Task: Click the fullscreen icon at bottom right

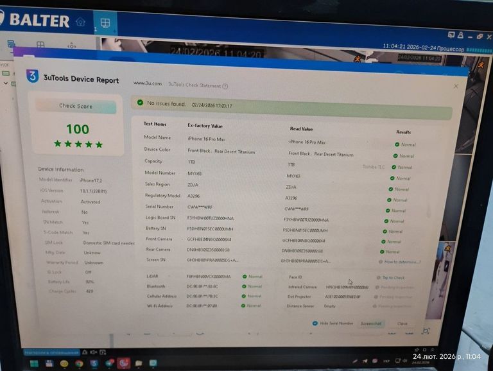Action: point(426,331)
